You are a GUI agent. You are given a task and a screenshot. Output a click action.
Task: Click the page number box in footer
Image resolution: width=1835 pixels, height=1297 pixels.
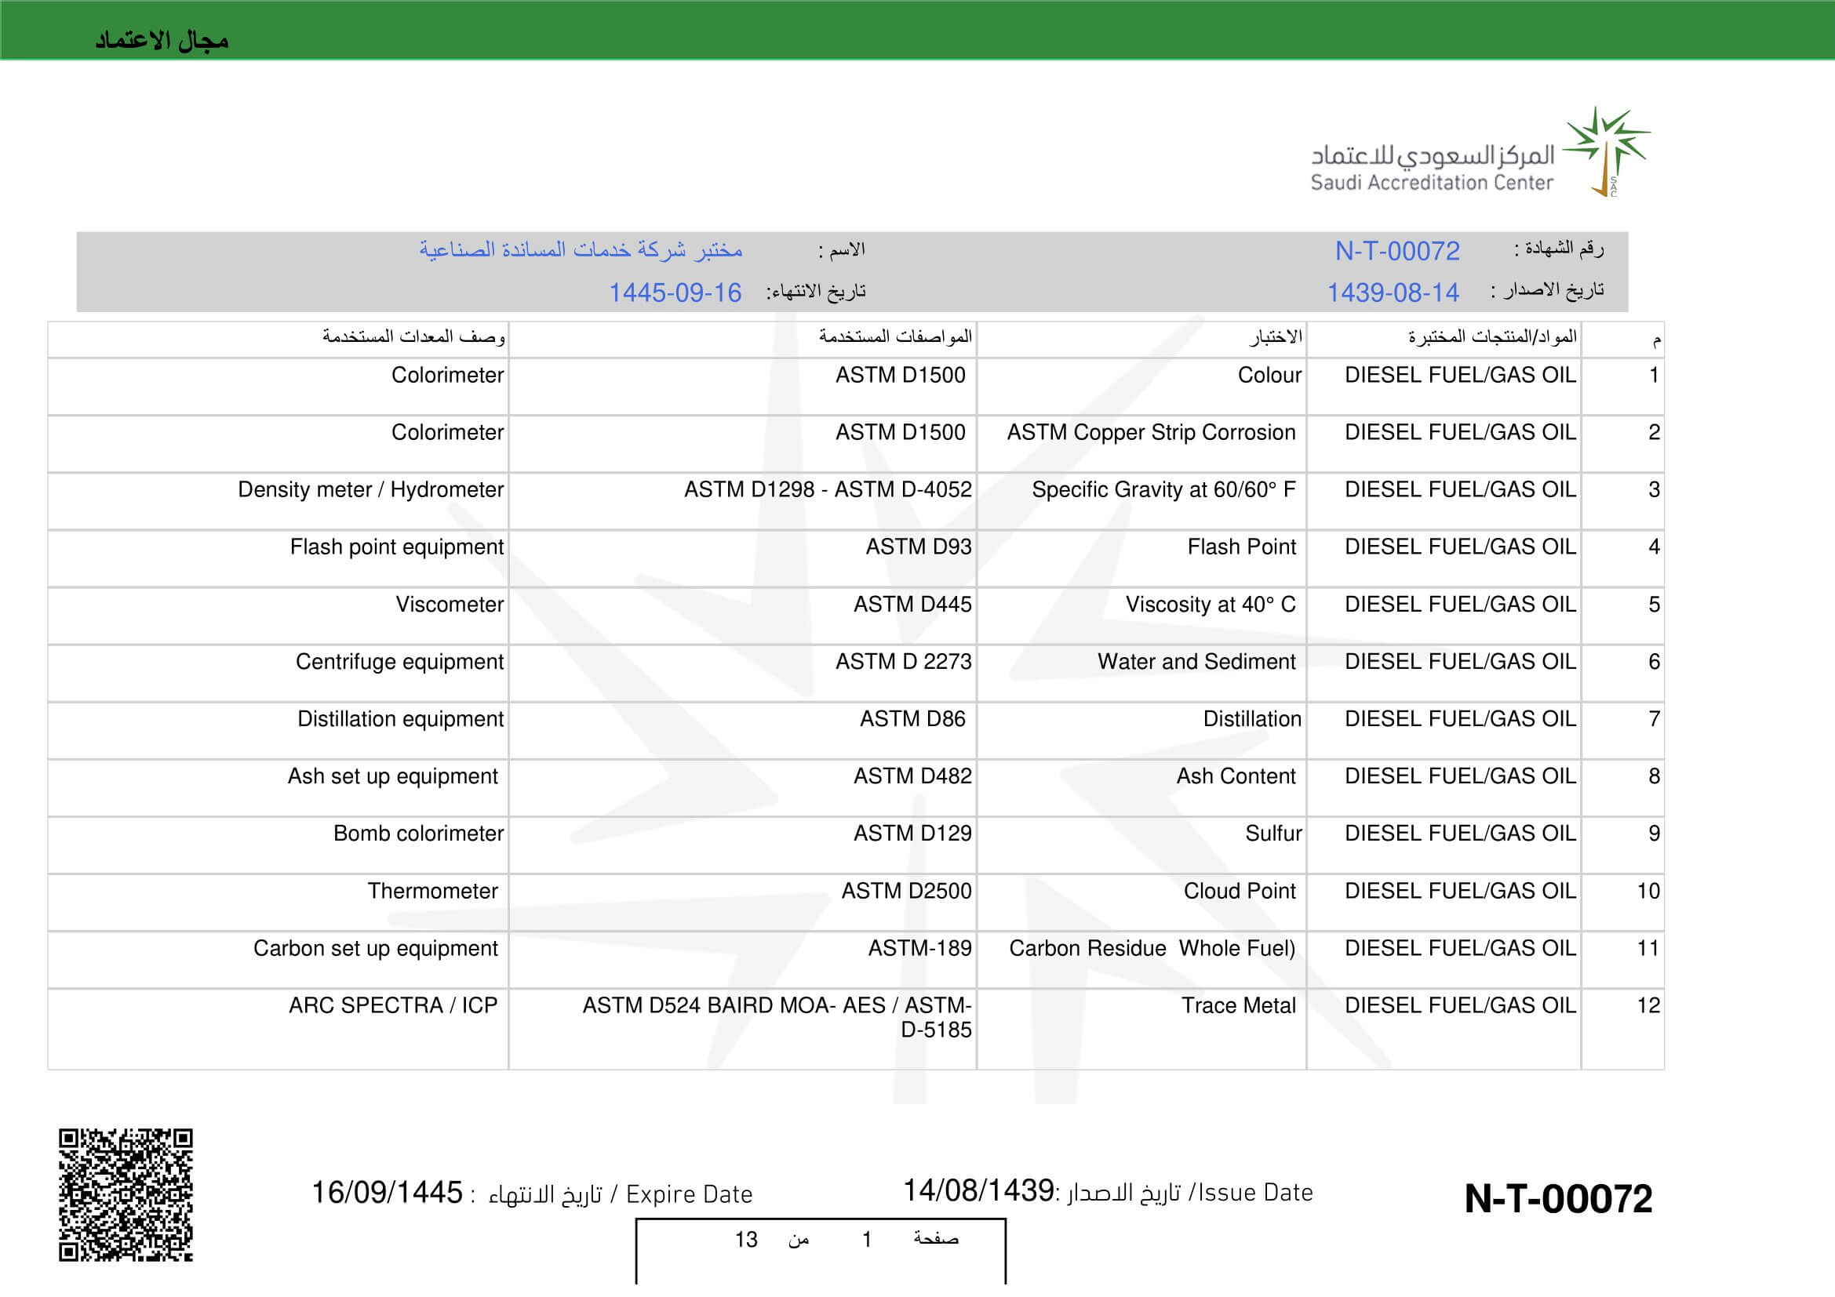click(x=820, y=1241)
